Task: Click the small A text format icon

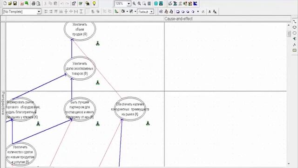Action: pyautogui.click(x=210, y=12)
